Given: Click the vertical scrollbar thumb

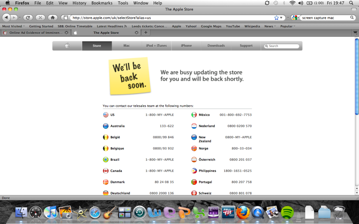Looking at the screenshot, I should coord(357,77).
